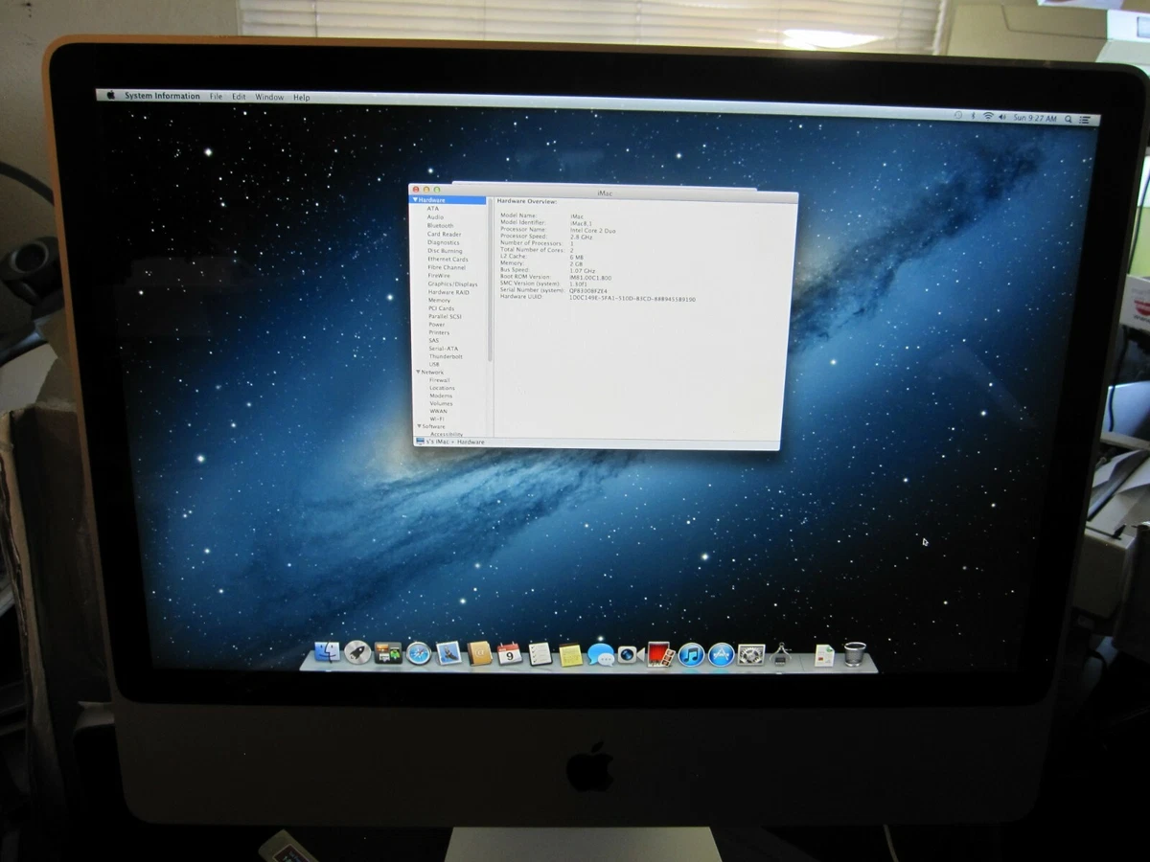Image resolution: width=1150 pixels, height=862 pixels.
Task: Select Disc Burning in sidebar
Action: point(445,251)
